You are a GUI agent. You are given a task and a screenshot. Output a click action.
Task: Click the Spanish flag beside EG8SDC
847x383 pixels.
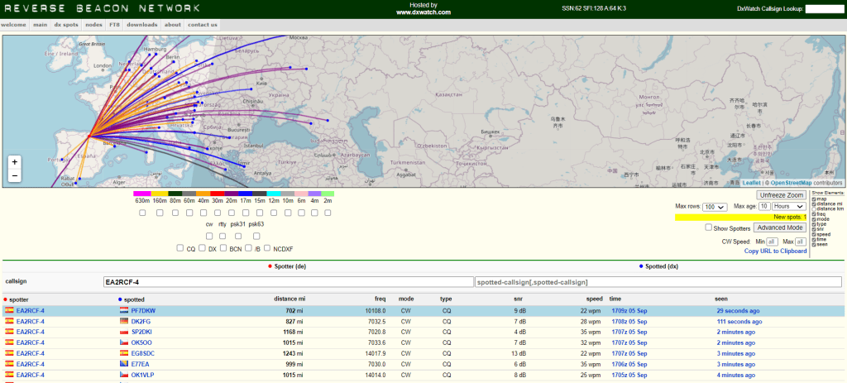tap(124, 354)
